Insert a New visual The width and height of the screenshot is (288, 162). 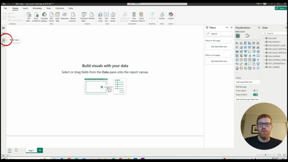point(100,17)
